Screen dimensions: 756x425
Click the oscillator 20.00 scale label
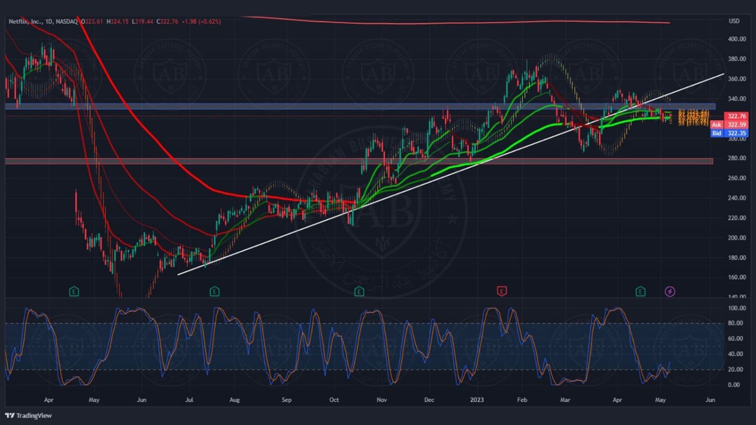pyautogui.click(x=735, y=369)
